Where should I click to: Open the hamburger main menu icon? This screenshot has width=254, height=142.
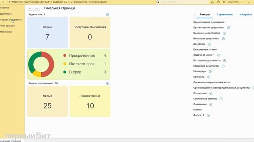pos(3,2)
